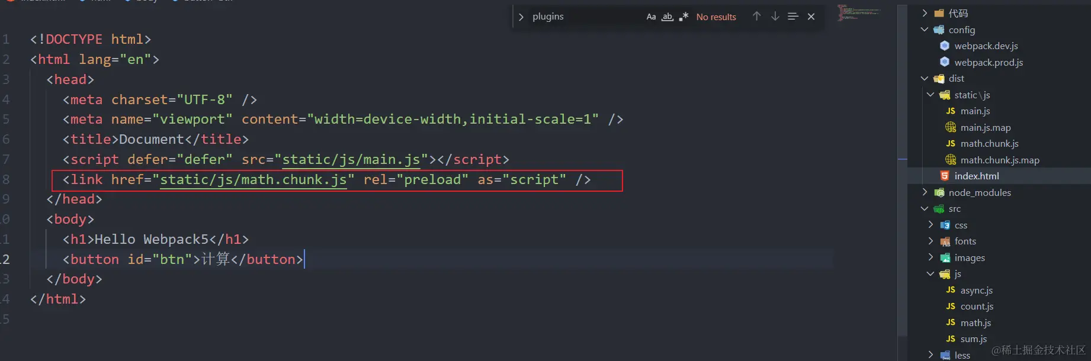Open webpack.prod.js from config folder
1091x361 pixels.
[x=988, y=62]
